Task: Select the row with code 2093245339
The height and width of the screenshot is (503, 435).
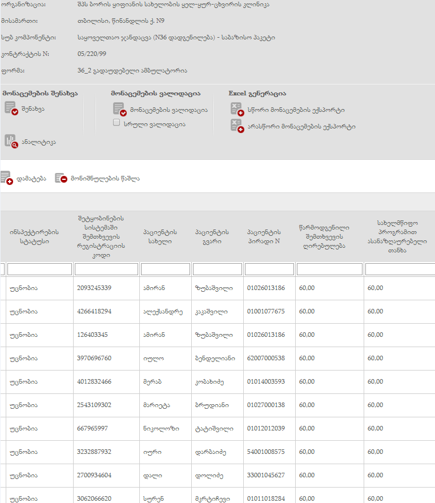Action: click(94, 288)
